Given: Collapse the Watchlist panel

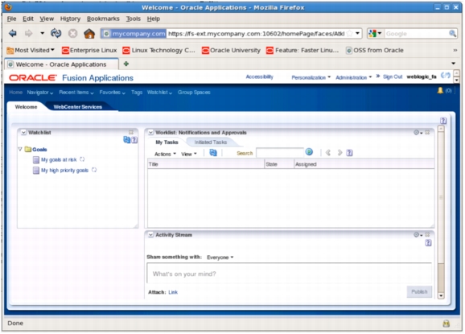Looking at the screenshot, I should tap(23, 133).
